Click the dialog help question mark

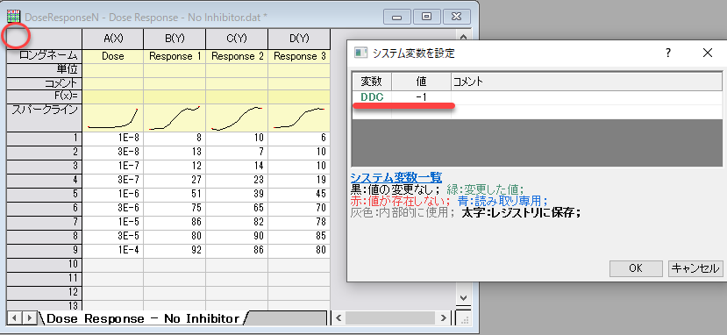coord(667,53)
